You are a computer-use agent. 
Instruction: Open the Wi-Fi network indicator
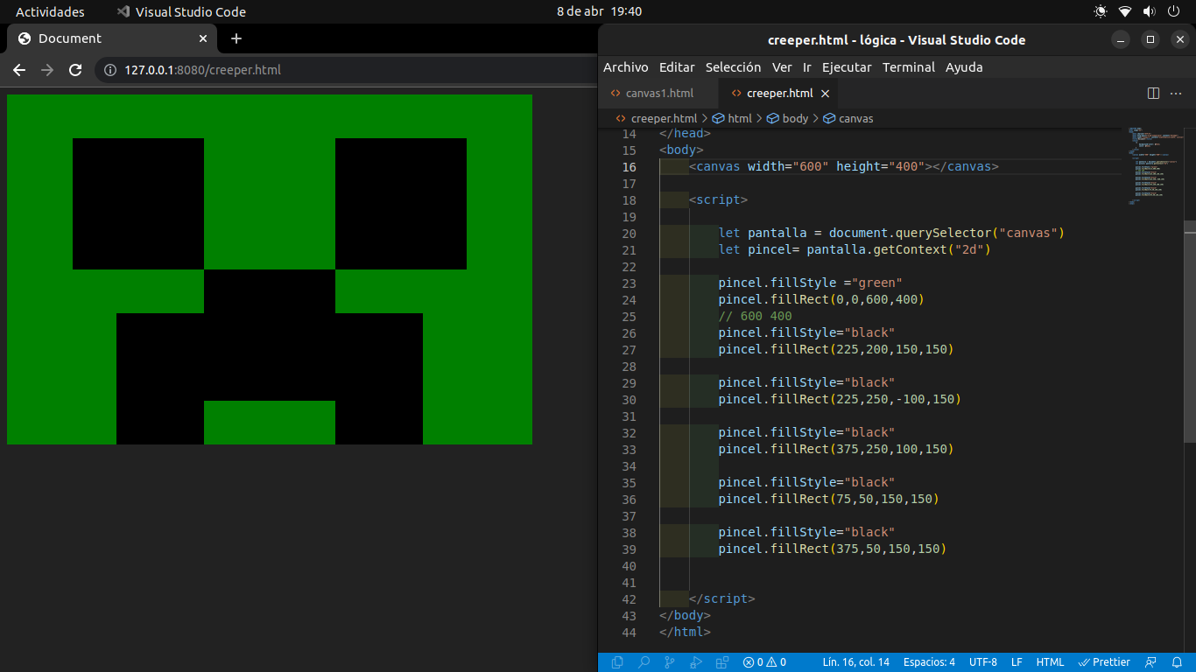(1125, 11)
